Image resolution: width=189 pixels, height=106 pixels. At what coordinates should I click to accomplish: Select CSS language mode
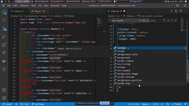[167, 104]
